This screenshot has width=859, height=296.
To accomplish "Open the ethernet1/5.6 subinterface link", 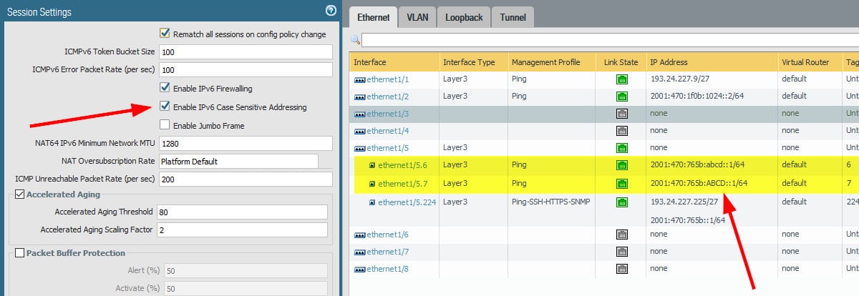I will [x=402, y=166].
